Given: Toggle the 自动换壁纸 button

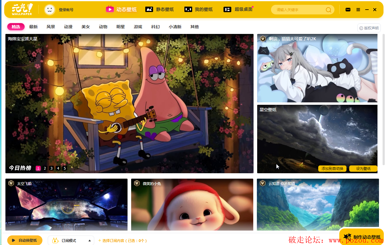Looking at the screenshot, I should (x=25, y=240).
